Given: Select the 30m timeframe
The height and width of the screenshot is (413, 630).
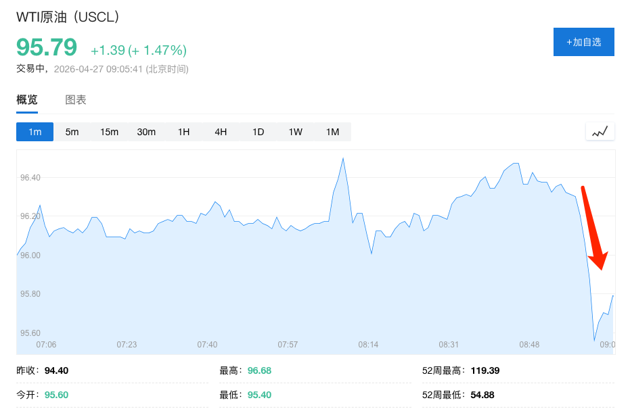Looking at the screenshot, I should click(146, 132).
